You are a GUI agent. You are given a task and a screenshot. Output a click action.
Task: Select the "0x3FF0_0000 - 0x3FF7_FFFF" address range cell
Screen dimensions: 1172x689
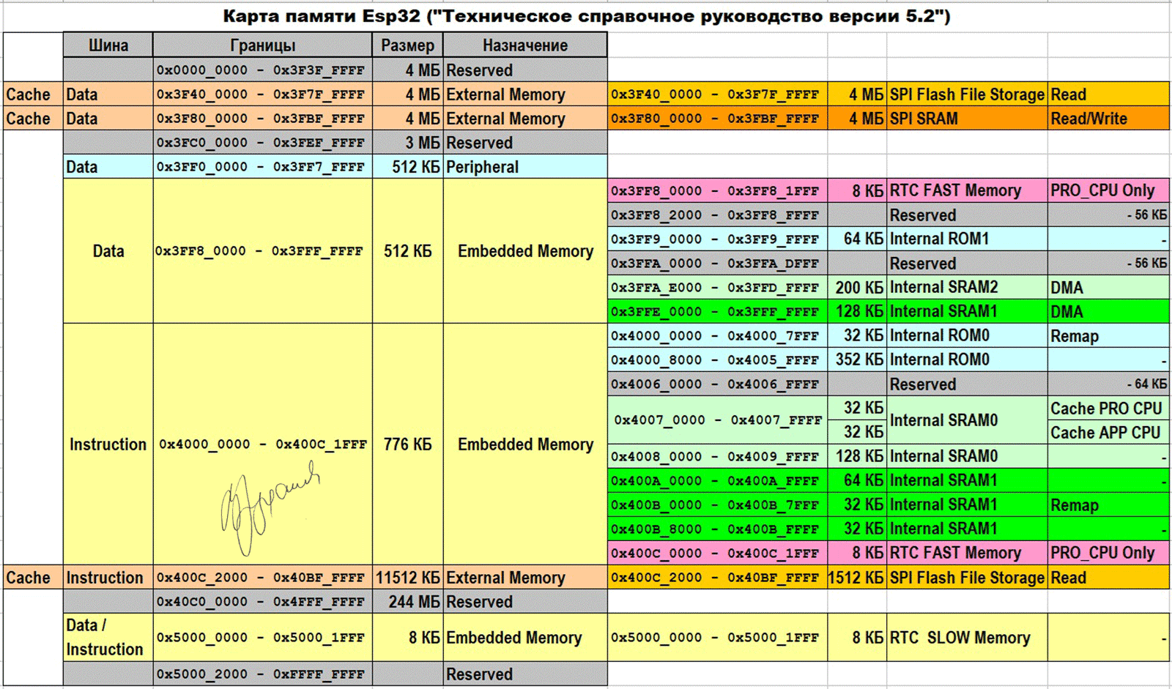262,167
